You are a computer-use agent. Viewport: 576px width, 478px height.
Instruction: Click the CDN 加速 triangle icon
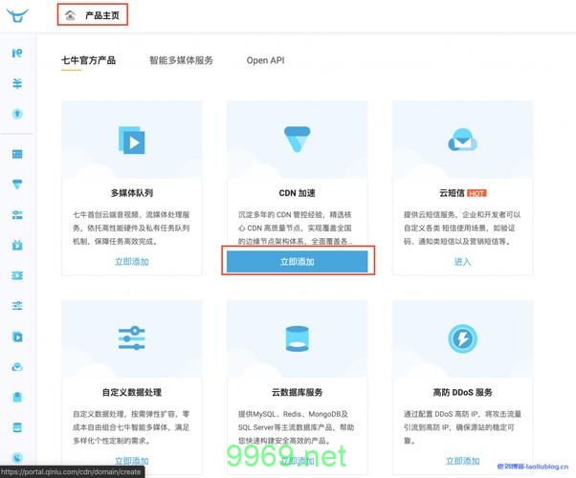coord(298,139)
